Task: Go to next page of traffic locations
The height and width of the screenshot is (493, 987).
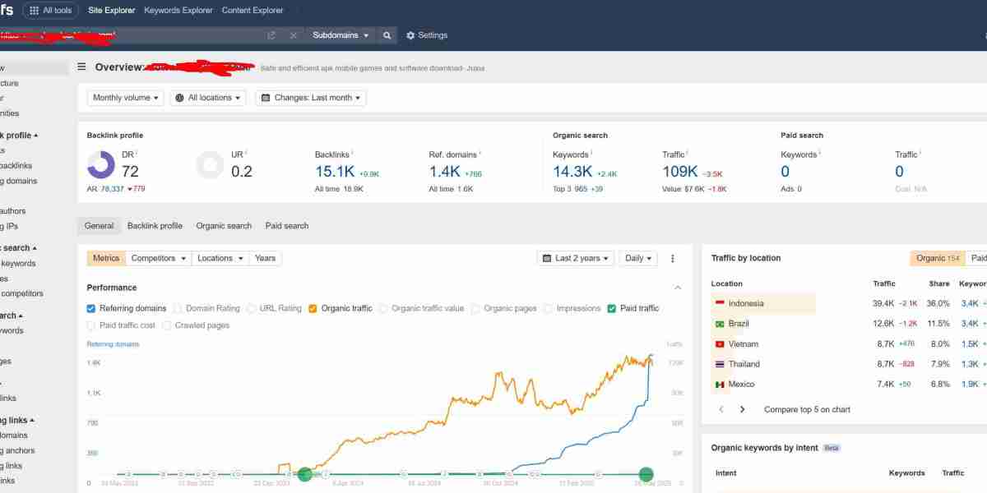Action: pos(742,409)
